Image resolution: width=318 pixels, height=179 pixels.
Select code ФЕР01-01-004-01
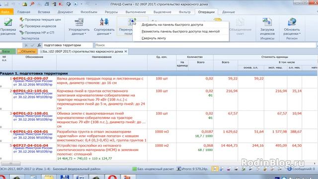click(30, 131)
